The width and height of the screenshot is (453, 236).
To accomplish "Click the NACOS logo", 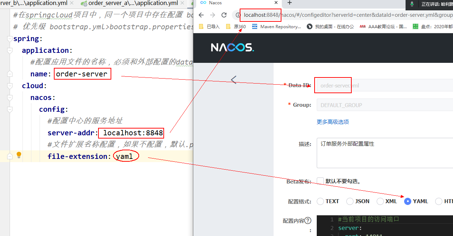I will pyautogui.click(x=232, y=47).
